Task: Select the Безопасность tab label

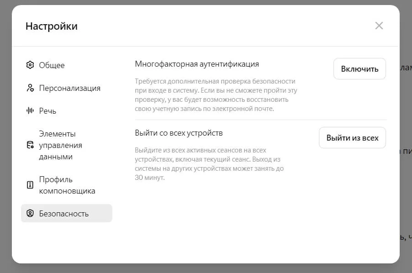Action: (64, 213)
